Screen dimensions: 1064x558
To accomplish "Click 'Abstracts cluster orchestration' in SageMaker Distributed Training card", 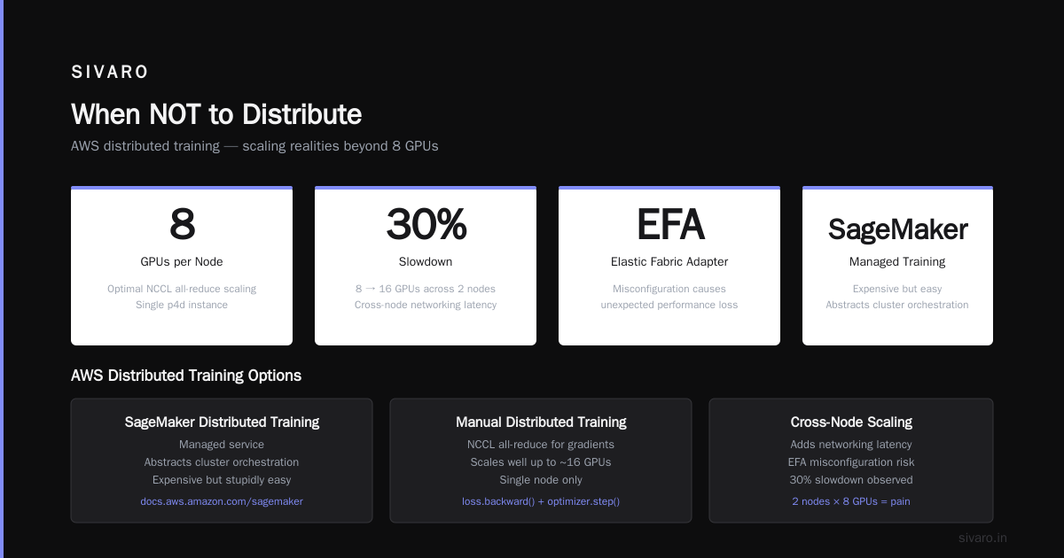I will coord(222,462).
